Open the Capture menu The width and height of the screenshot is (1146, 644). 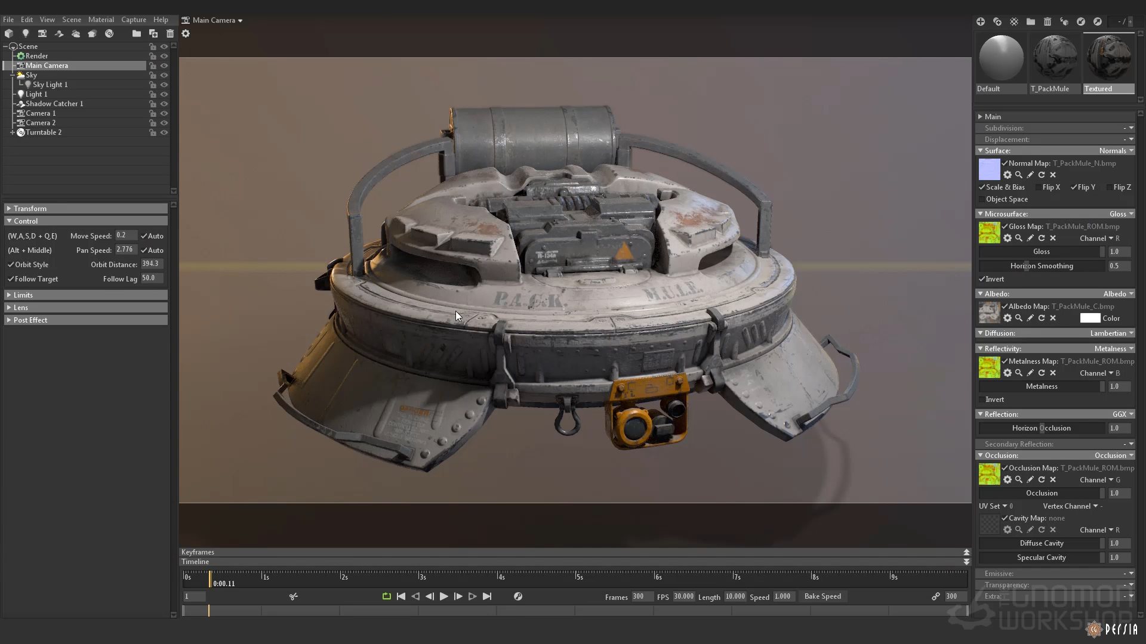(134, 20)
